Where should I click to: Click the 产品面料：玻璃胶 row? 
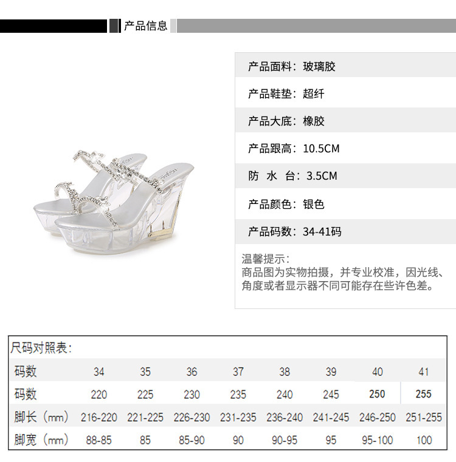345,66
